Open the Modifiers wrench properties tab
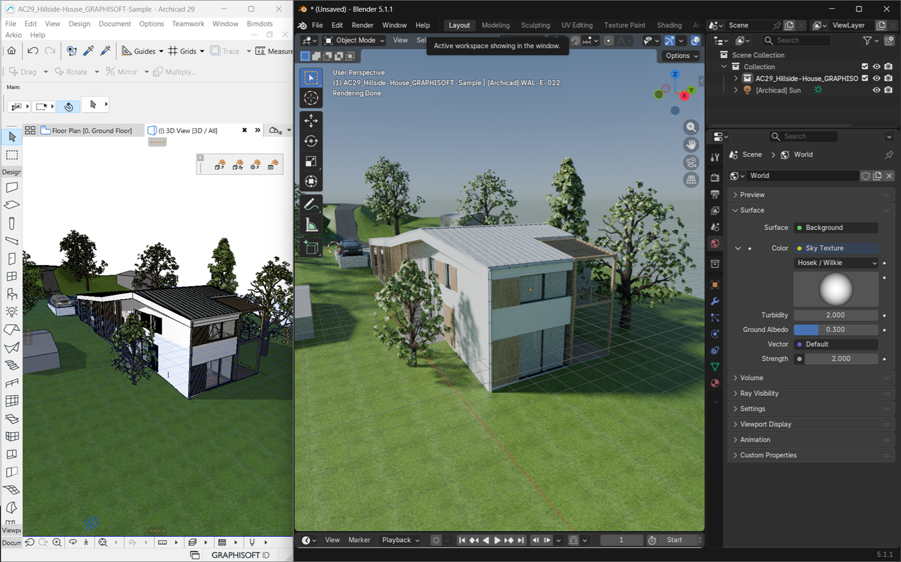The width and height of the screenshot is (901, 562). point(715,301)
